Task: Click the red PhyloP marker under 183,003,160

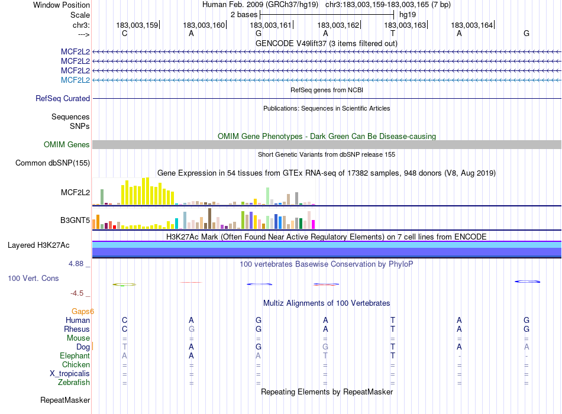Action: (x=191, y=283)
